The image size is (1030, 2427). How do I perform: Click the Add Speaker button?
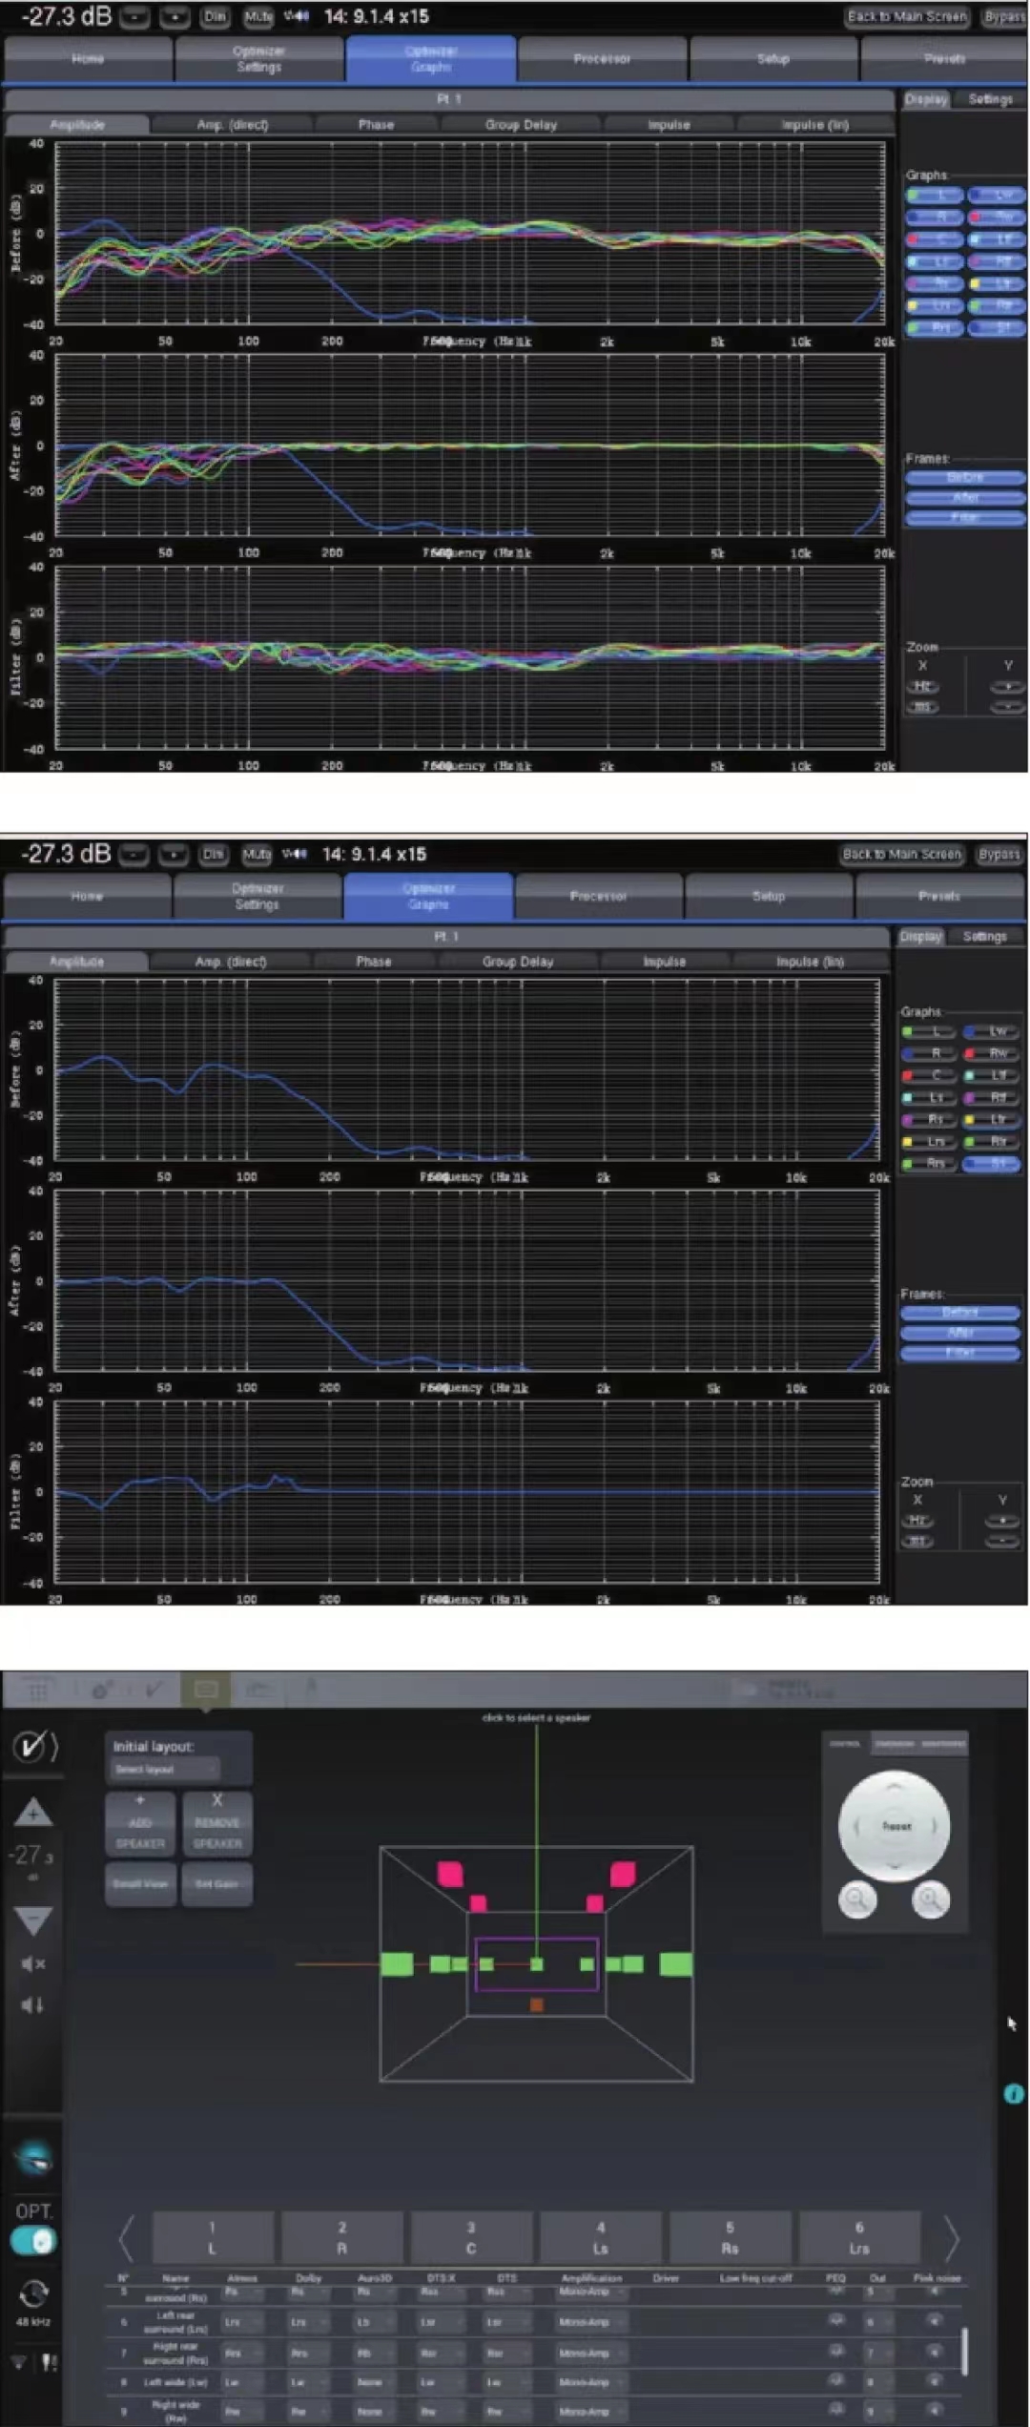coord(140,1823)
